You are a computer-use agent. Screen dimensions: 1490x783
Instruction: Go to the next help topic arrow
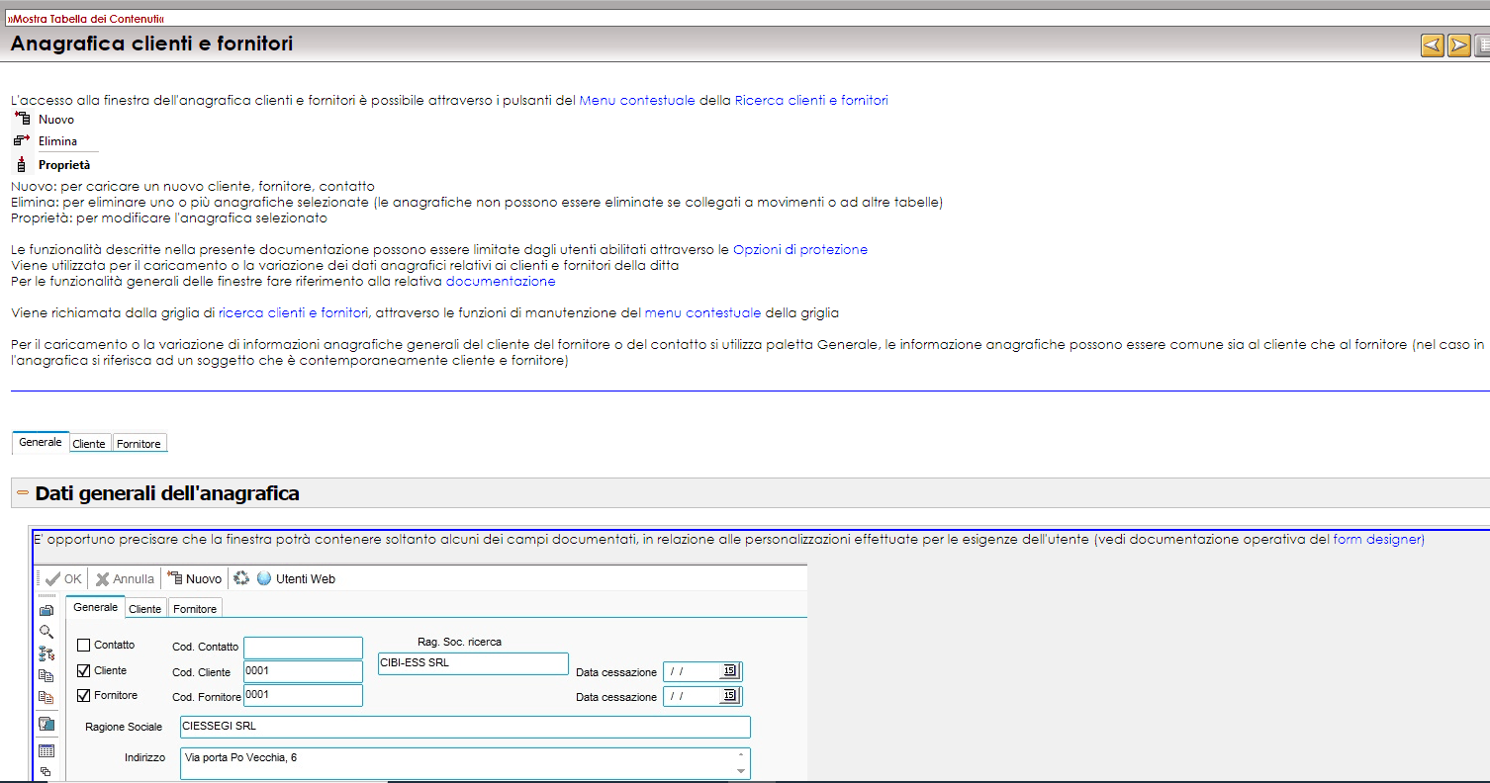click(x=1458, y=45)
